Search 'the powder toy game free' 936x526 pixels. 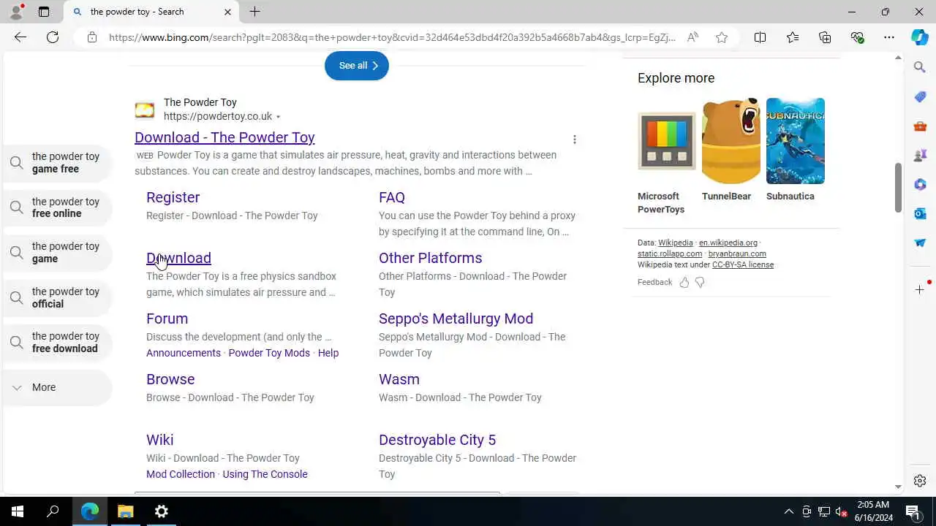tap(57, 162)
